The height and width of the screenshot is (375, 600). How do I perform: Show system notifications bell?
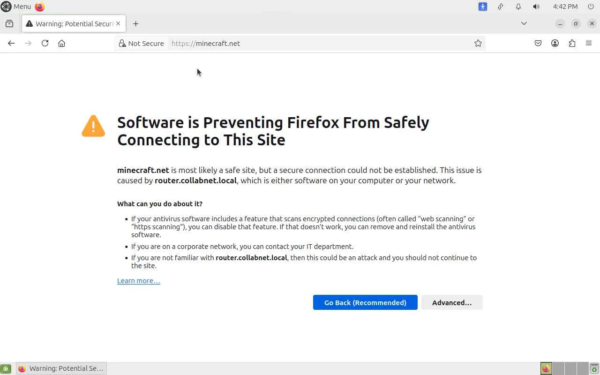518,7
